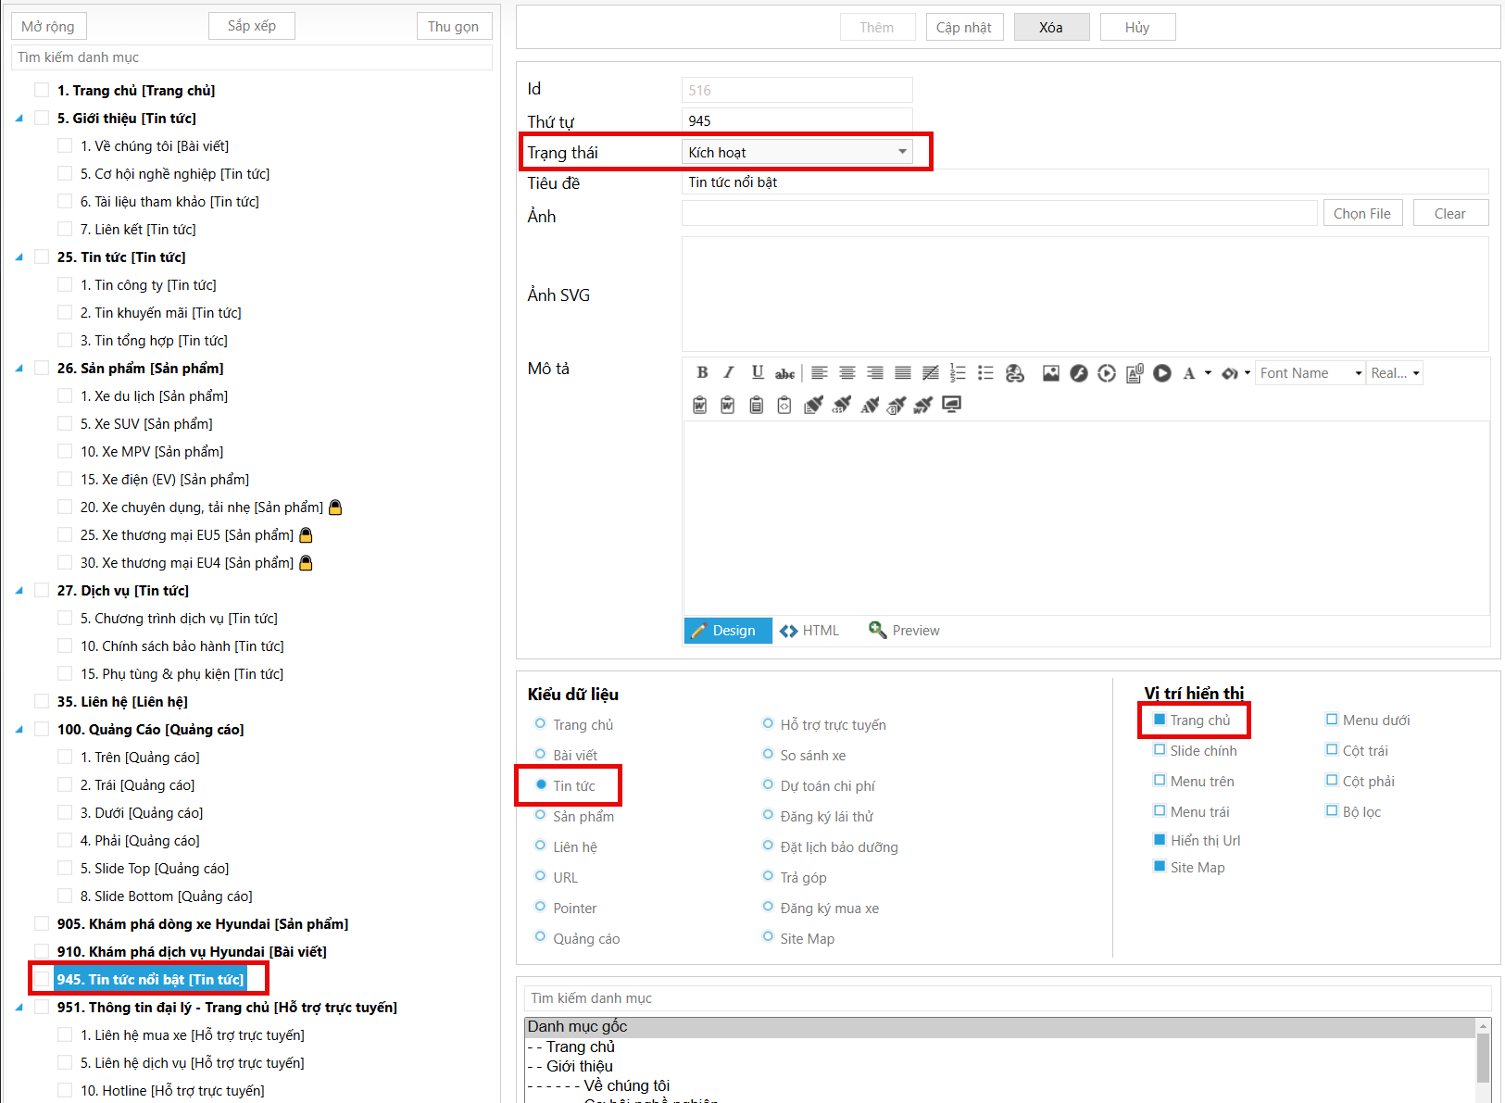Toggle bold formatting in the Mô tả editor
The image size is (1505, 1103).
click(x=702, y=373)
